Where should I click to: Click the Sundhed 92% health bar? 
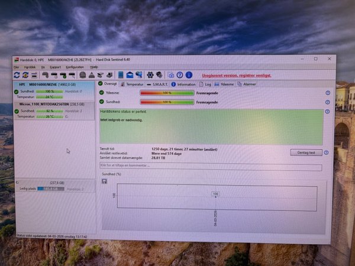click(49, 111)
